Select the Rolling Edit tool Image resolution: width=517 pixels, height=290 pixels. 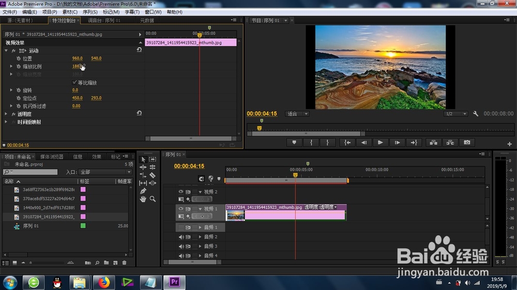(x=153, y=167)
